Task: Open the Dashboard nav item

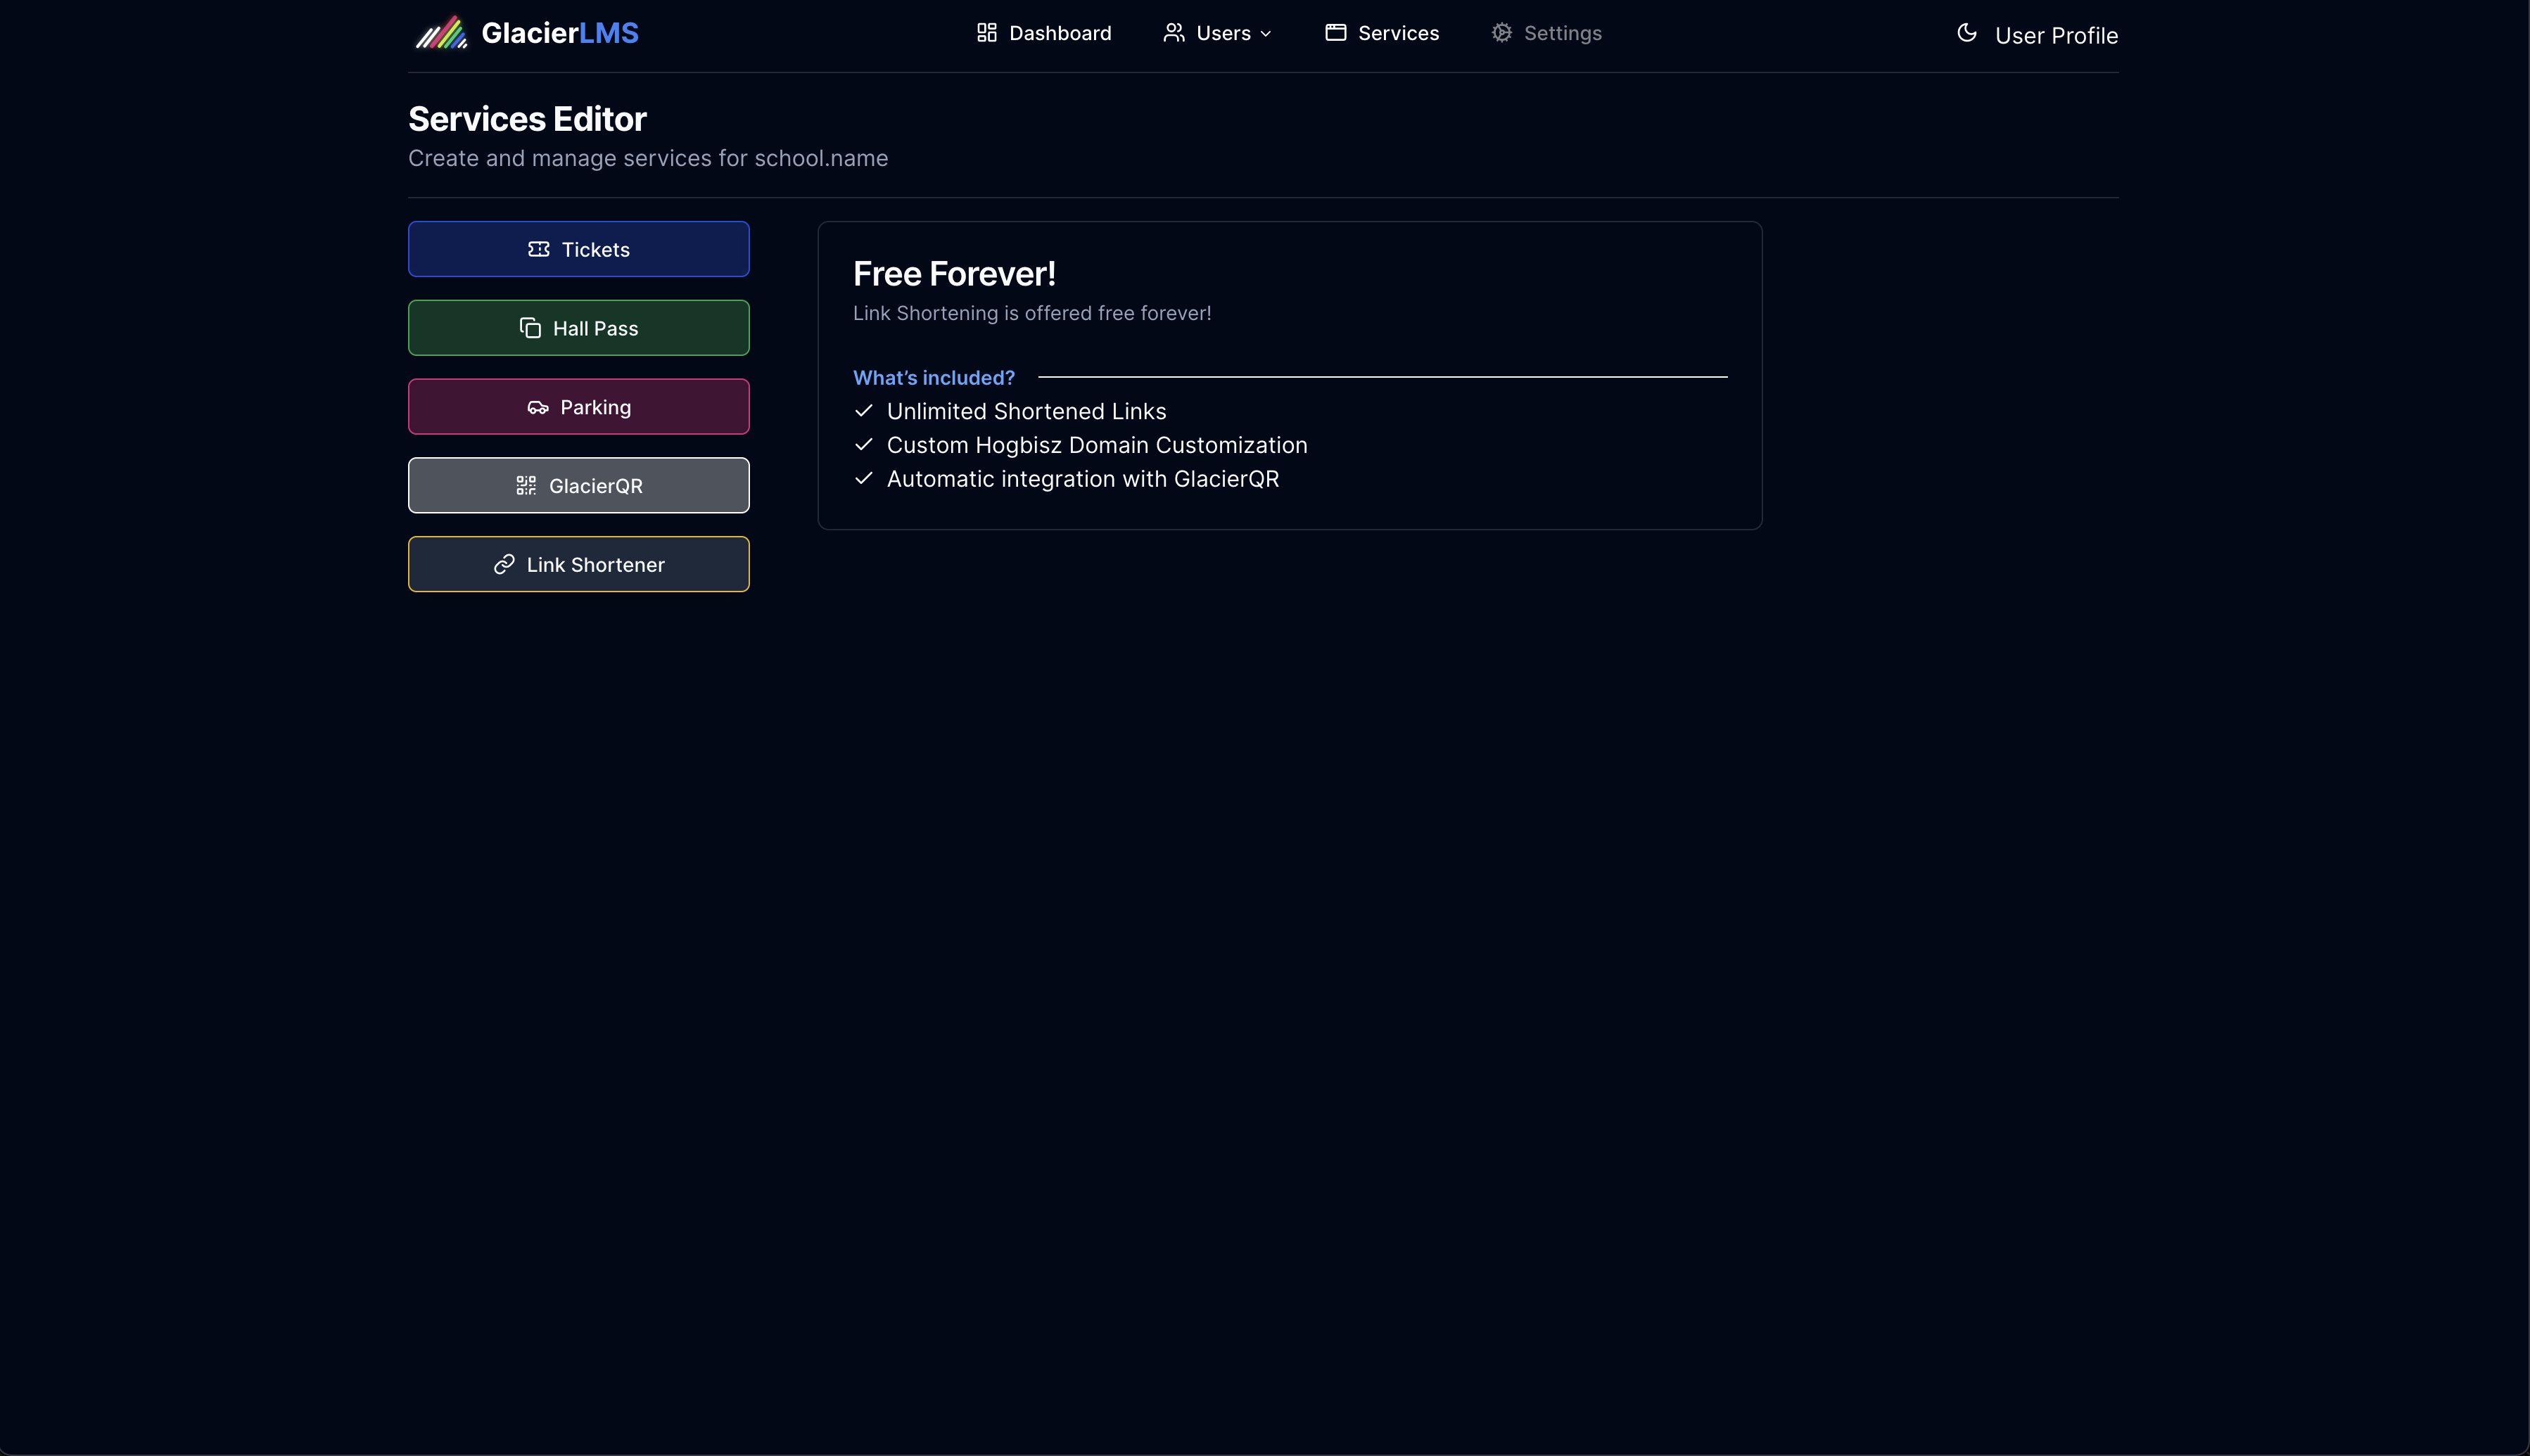Action: 1059,33
